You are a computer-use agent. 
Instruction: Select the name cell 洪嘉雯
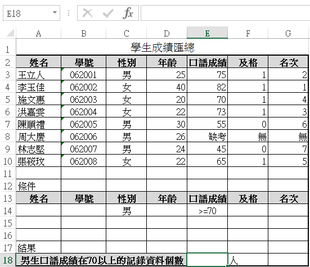(39, 111)
